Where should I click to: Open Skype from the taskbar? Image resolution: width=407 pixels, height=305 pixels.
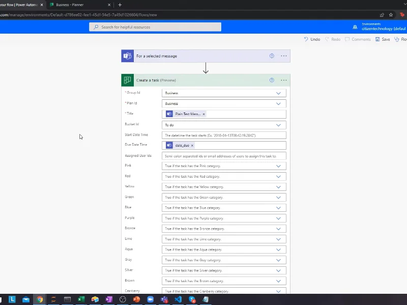192,299
